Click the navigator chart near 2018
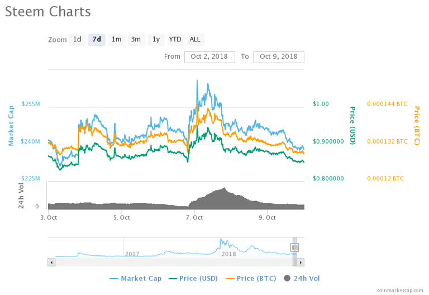Screen dimensions: 429x295 click(228, 254)
